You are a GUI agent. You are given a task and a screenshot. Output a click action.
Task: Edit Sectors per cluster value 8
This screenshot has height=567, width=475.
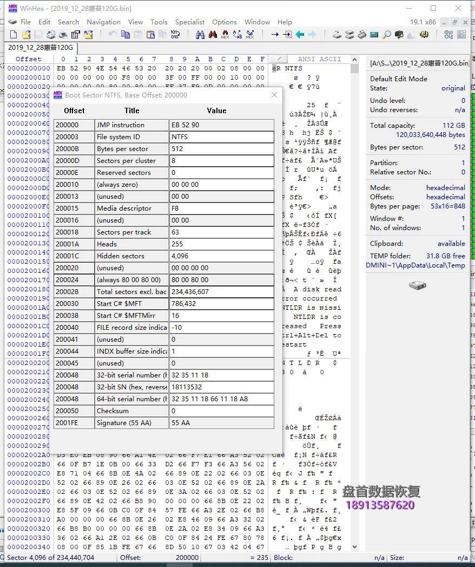click(x=221, y=160)
